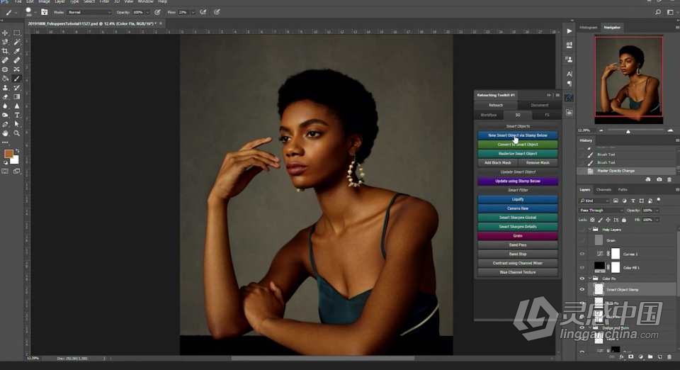Select the Zoom tool in toolbox
680x370 pixels.
point(16,133)
